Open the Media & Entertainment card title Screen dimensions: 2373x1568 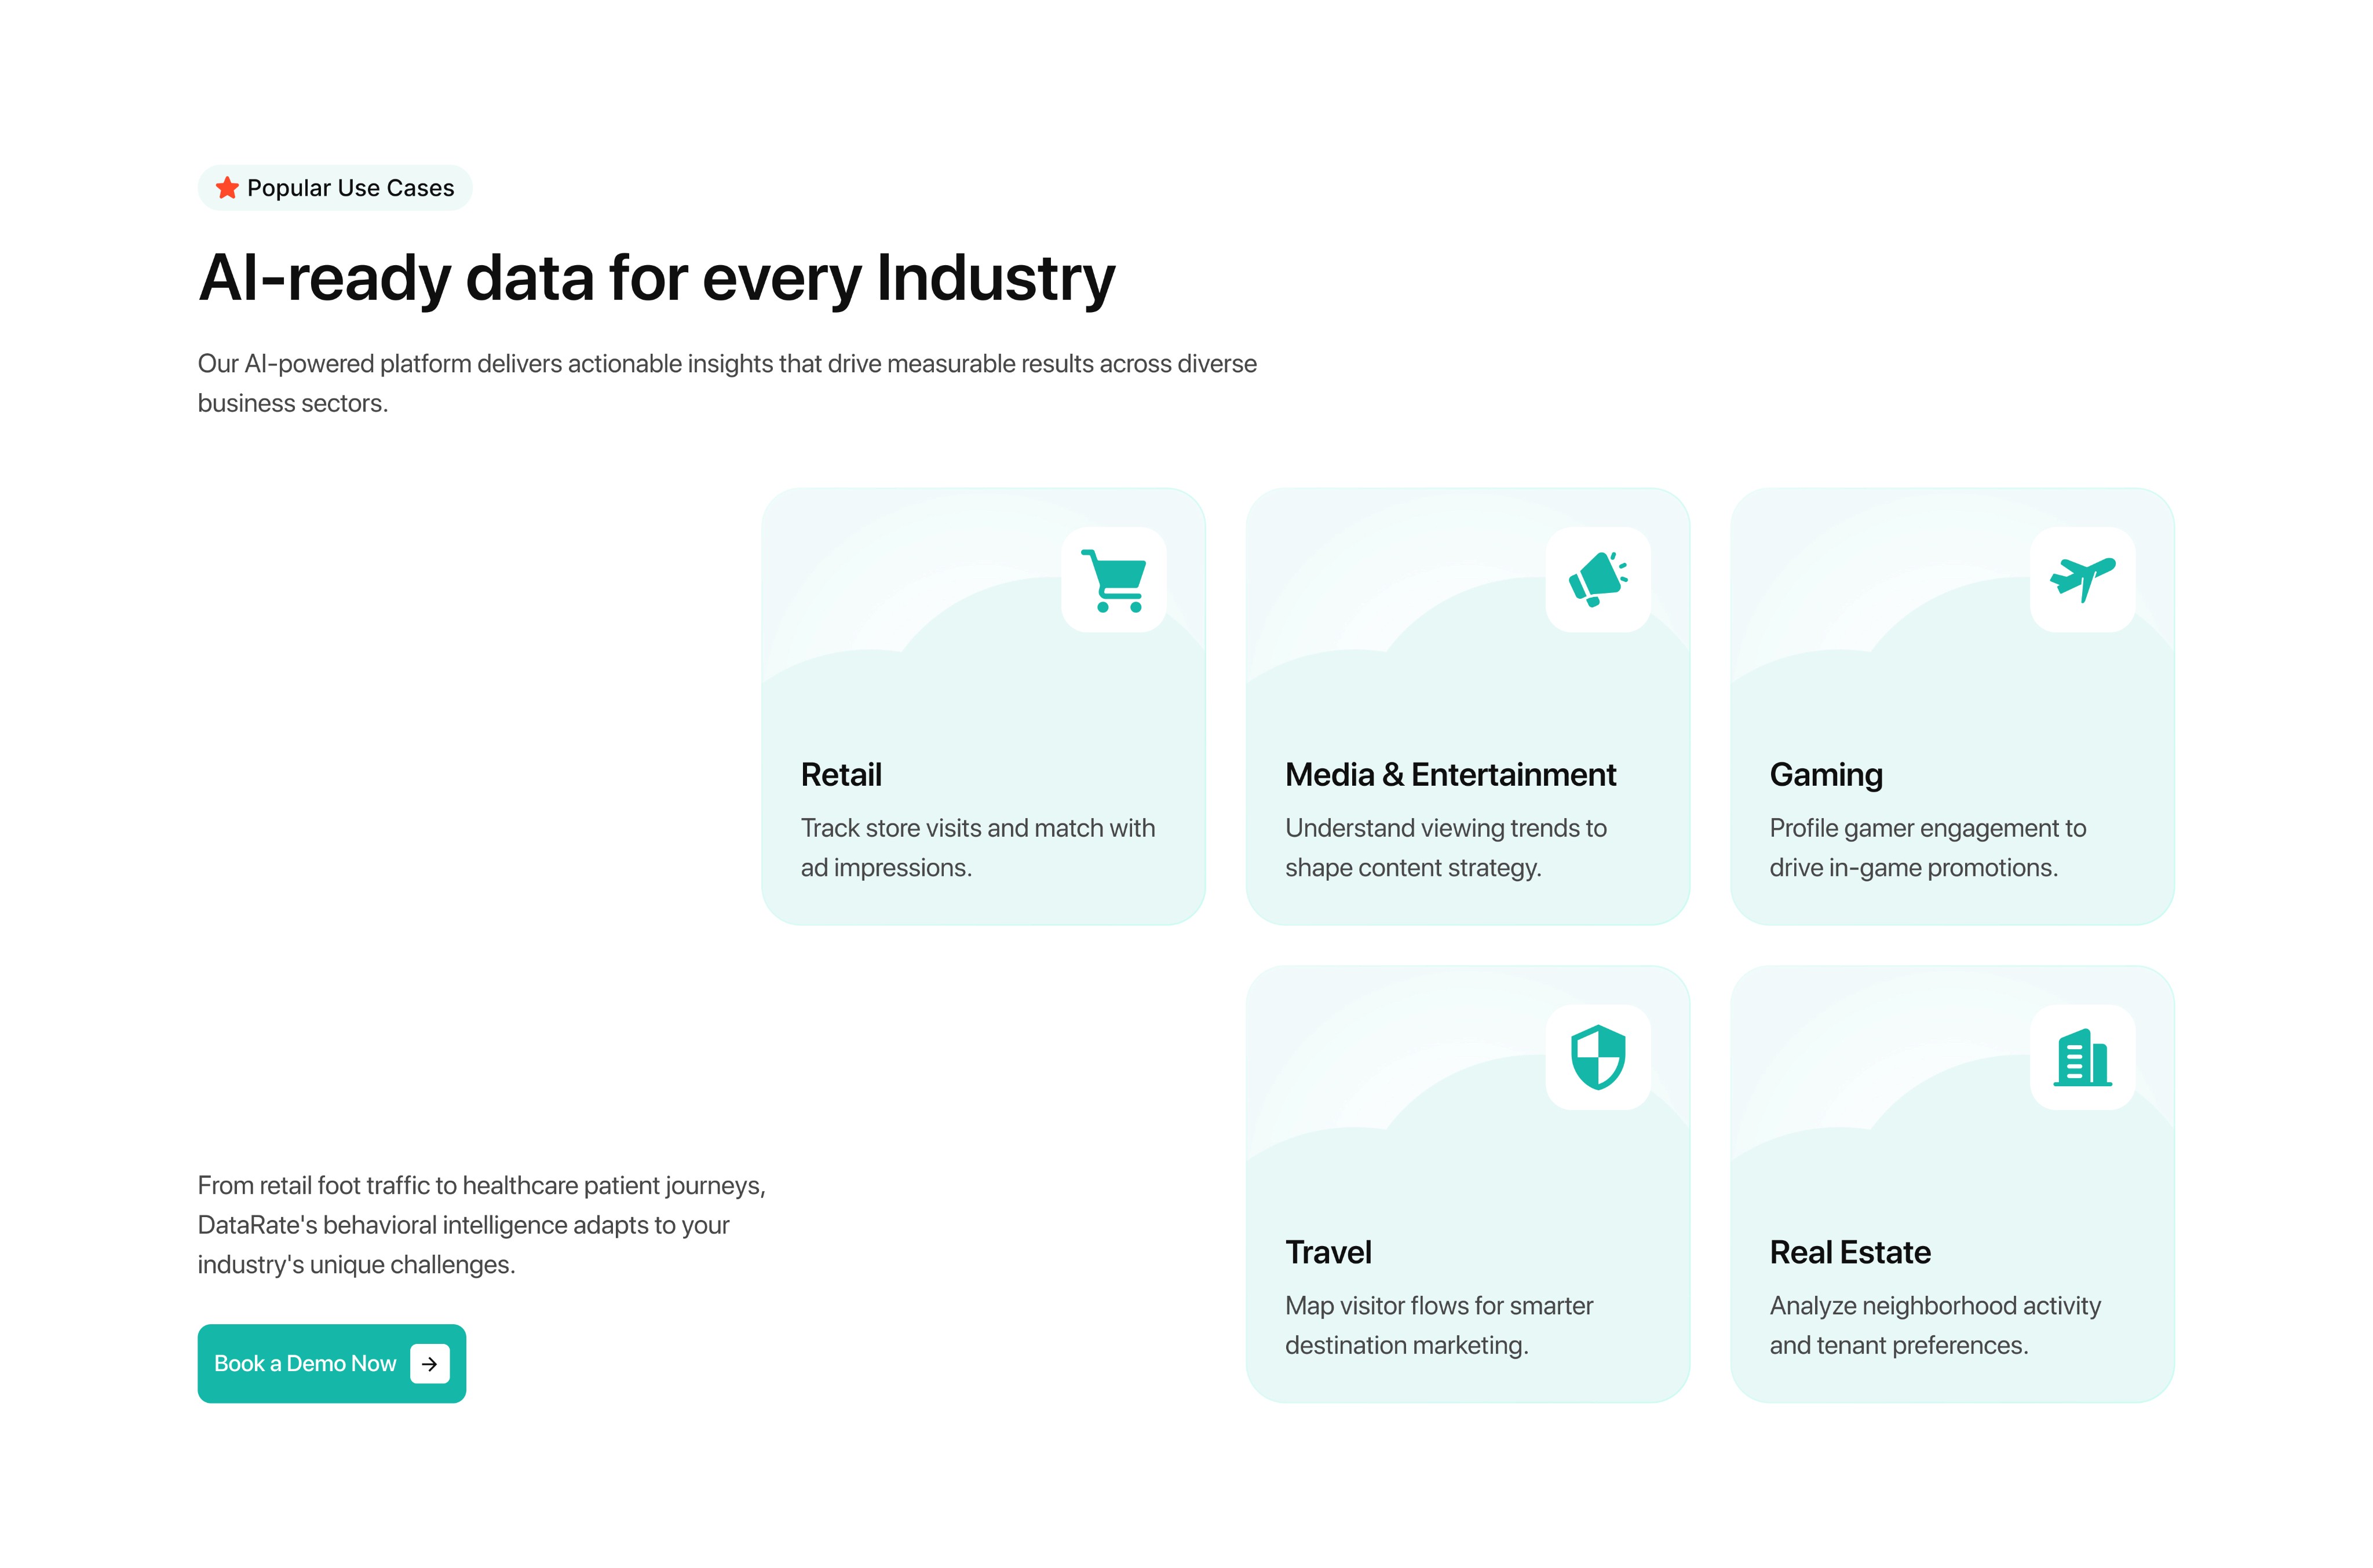tap(1450, 775)
